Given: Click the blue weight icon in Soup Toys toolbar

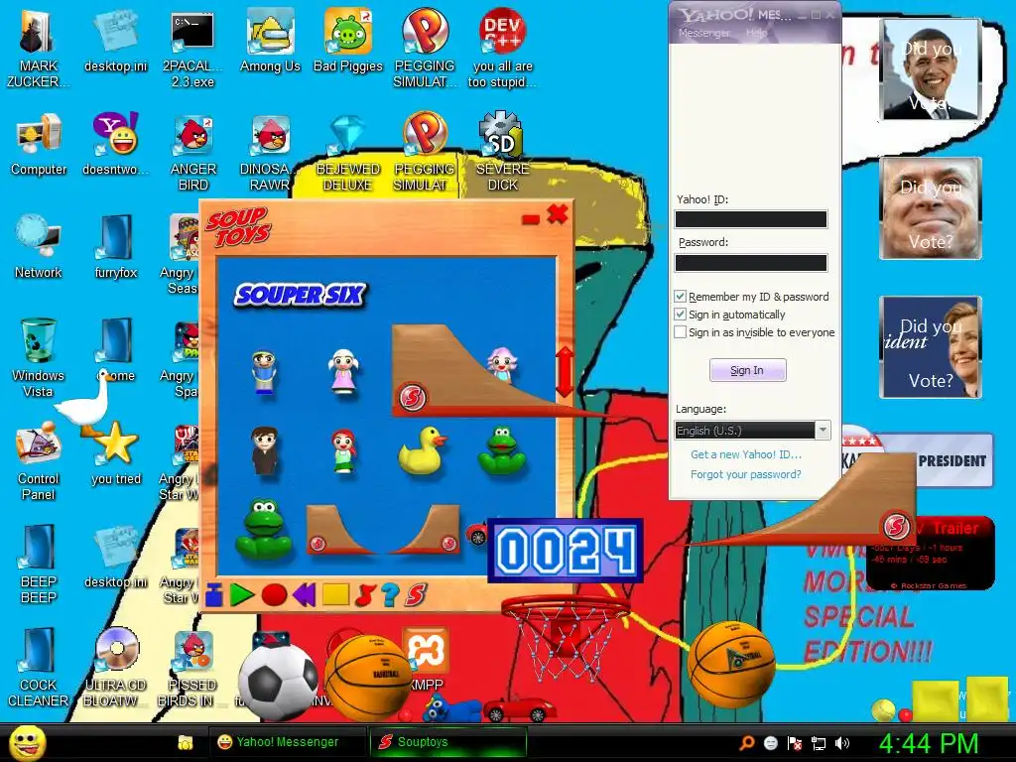Looking at the screenshot, I should click(214, 595).
